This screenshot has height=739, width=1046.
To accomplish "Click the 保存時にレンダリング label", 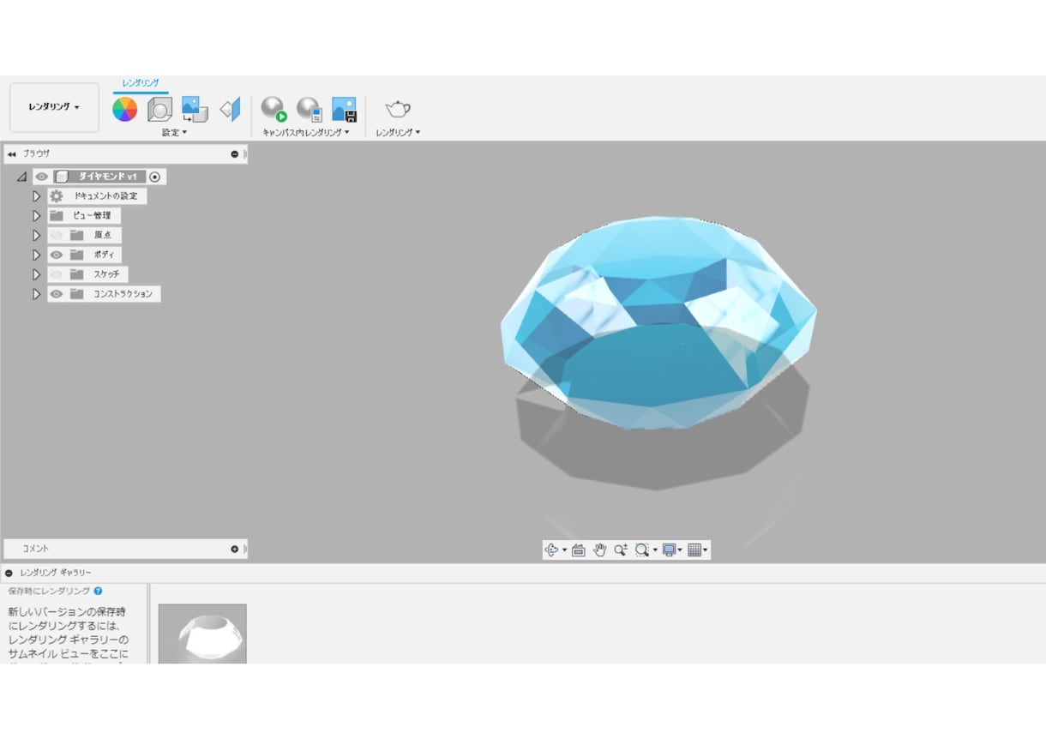I will coord(49,591).
